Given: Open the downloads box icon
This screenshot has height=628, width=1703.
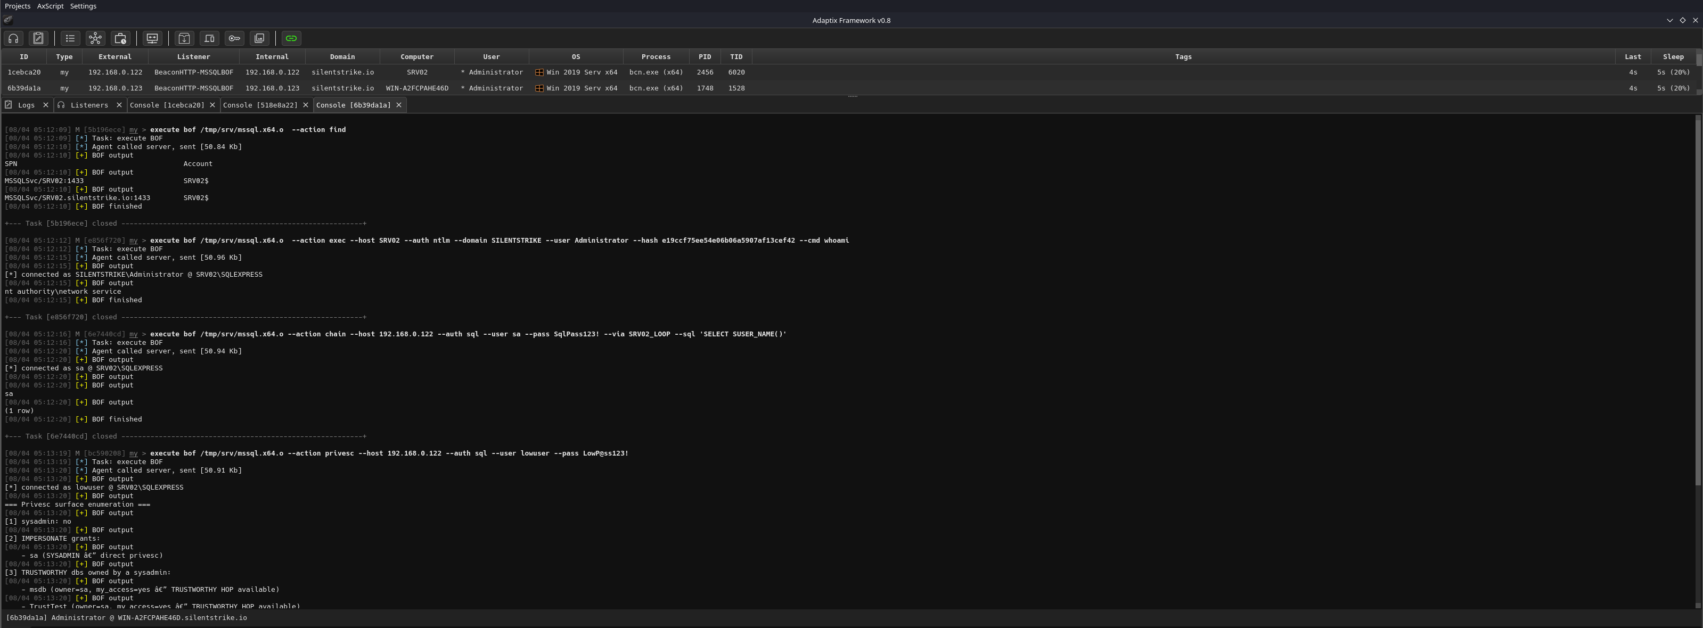Looking at the screenshot, I should [x=184, y=38].
